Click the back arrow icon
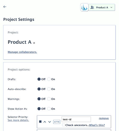The height and width of the screenshot is (131, 119). coord(5,7)
